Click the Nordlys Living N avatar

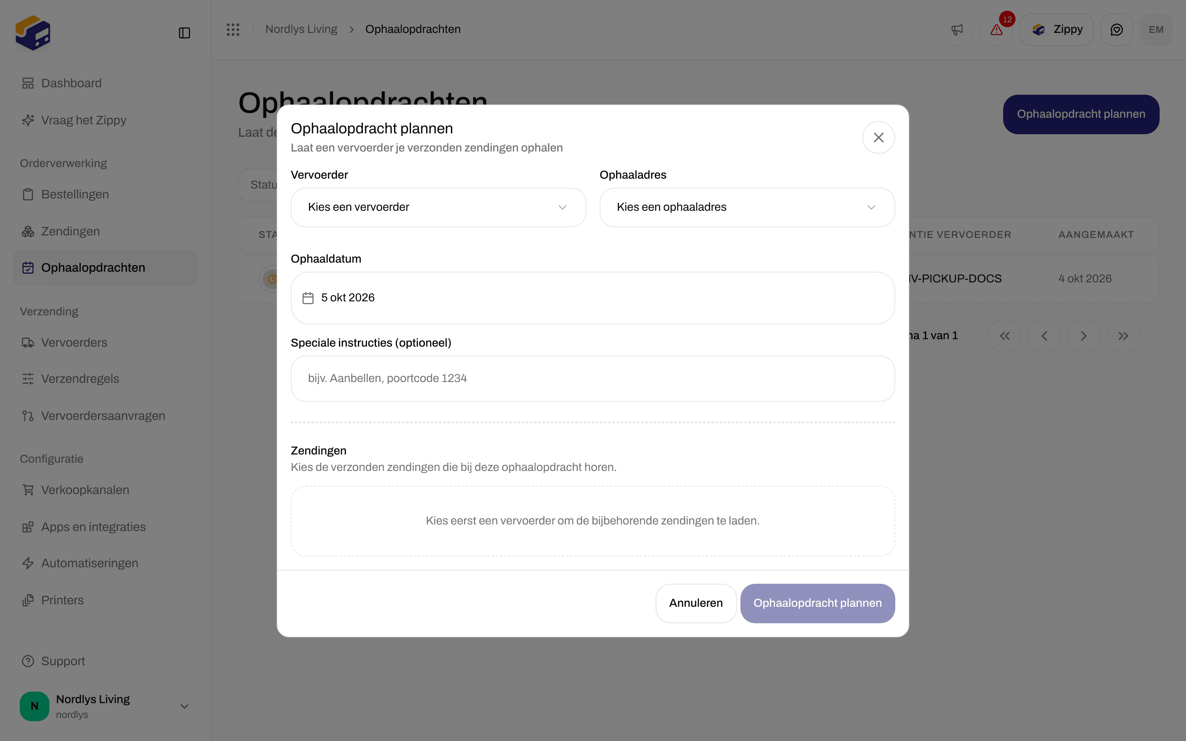(34, 706)
